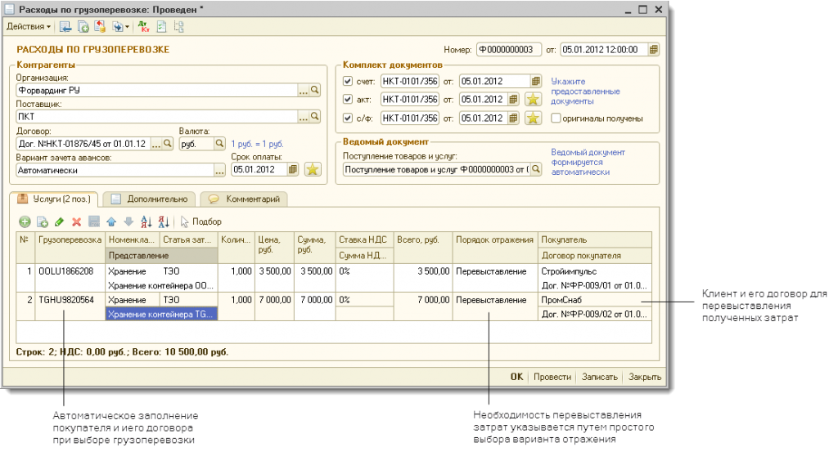Image resolution: width=838 pixels, height=456 pixels.
Task: Open calendar for с/ф date
Action: 513,118
